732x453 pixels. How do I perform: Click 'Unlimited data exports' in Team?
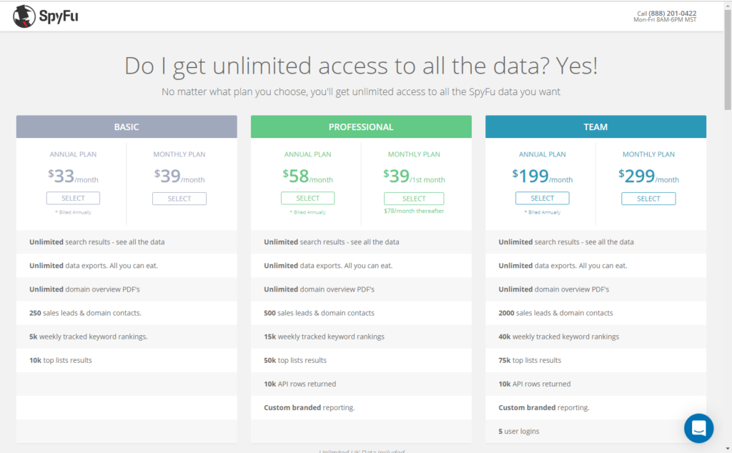[x=563, y=266]
